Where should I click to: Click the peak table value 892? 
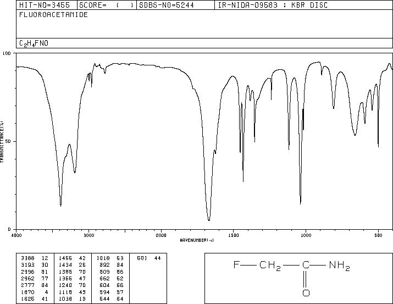(x=105, y=265)
